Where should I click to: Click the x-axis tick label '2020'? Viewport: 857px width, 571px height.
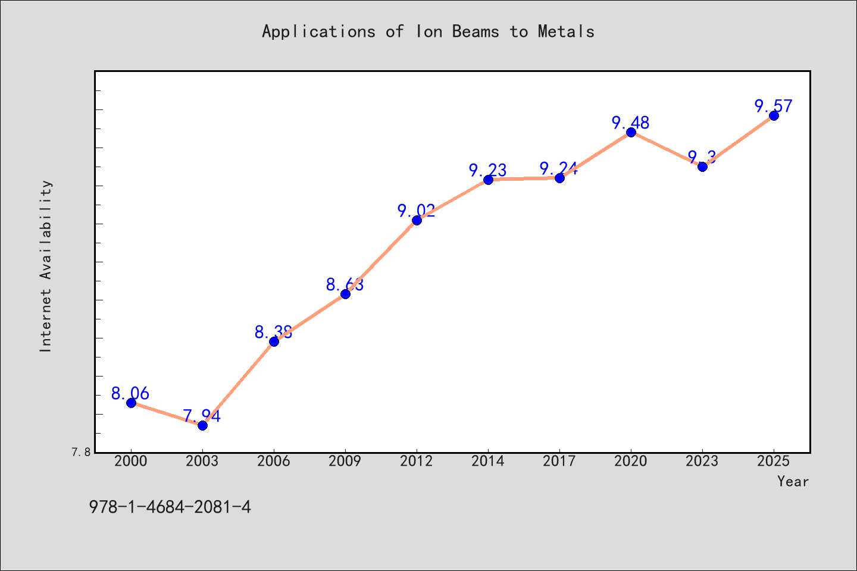(x=631, y=461)
